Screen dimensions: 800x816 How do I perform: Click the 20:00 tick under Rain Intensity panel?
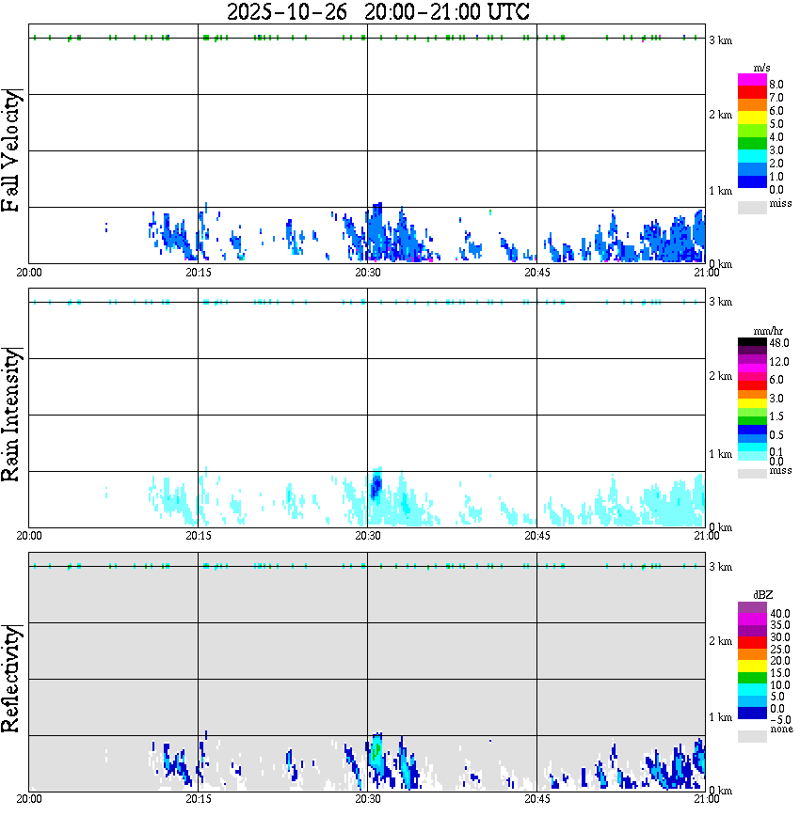[29, 536]
